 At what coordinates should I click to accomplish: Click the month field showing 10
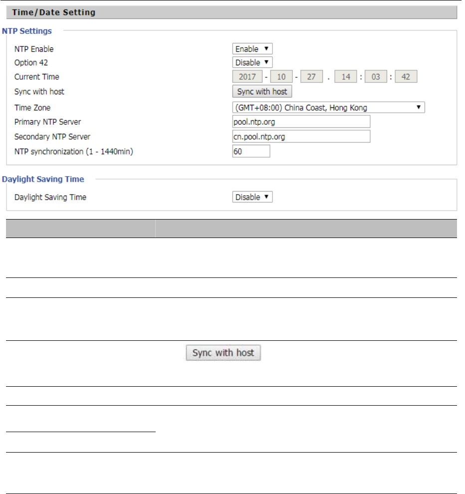(x=281, y=77)
